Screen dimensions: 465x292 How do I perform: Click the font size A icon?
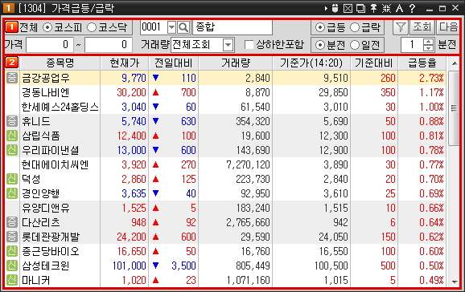(x=400, y=8)
